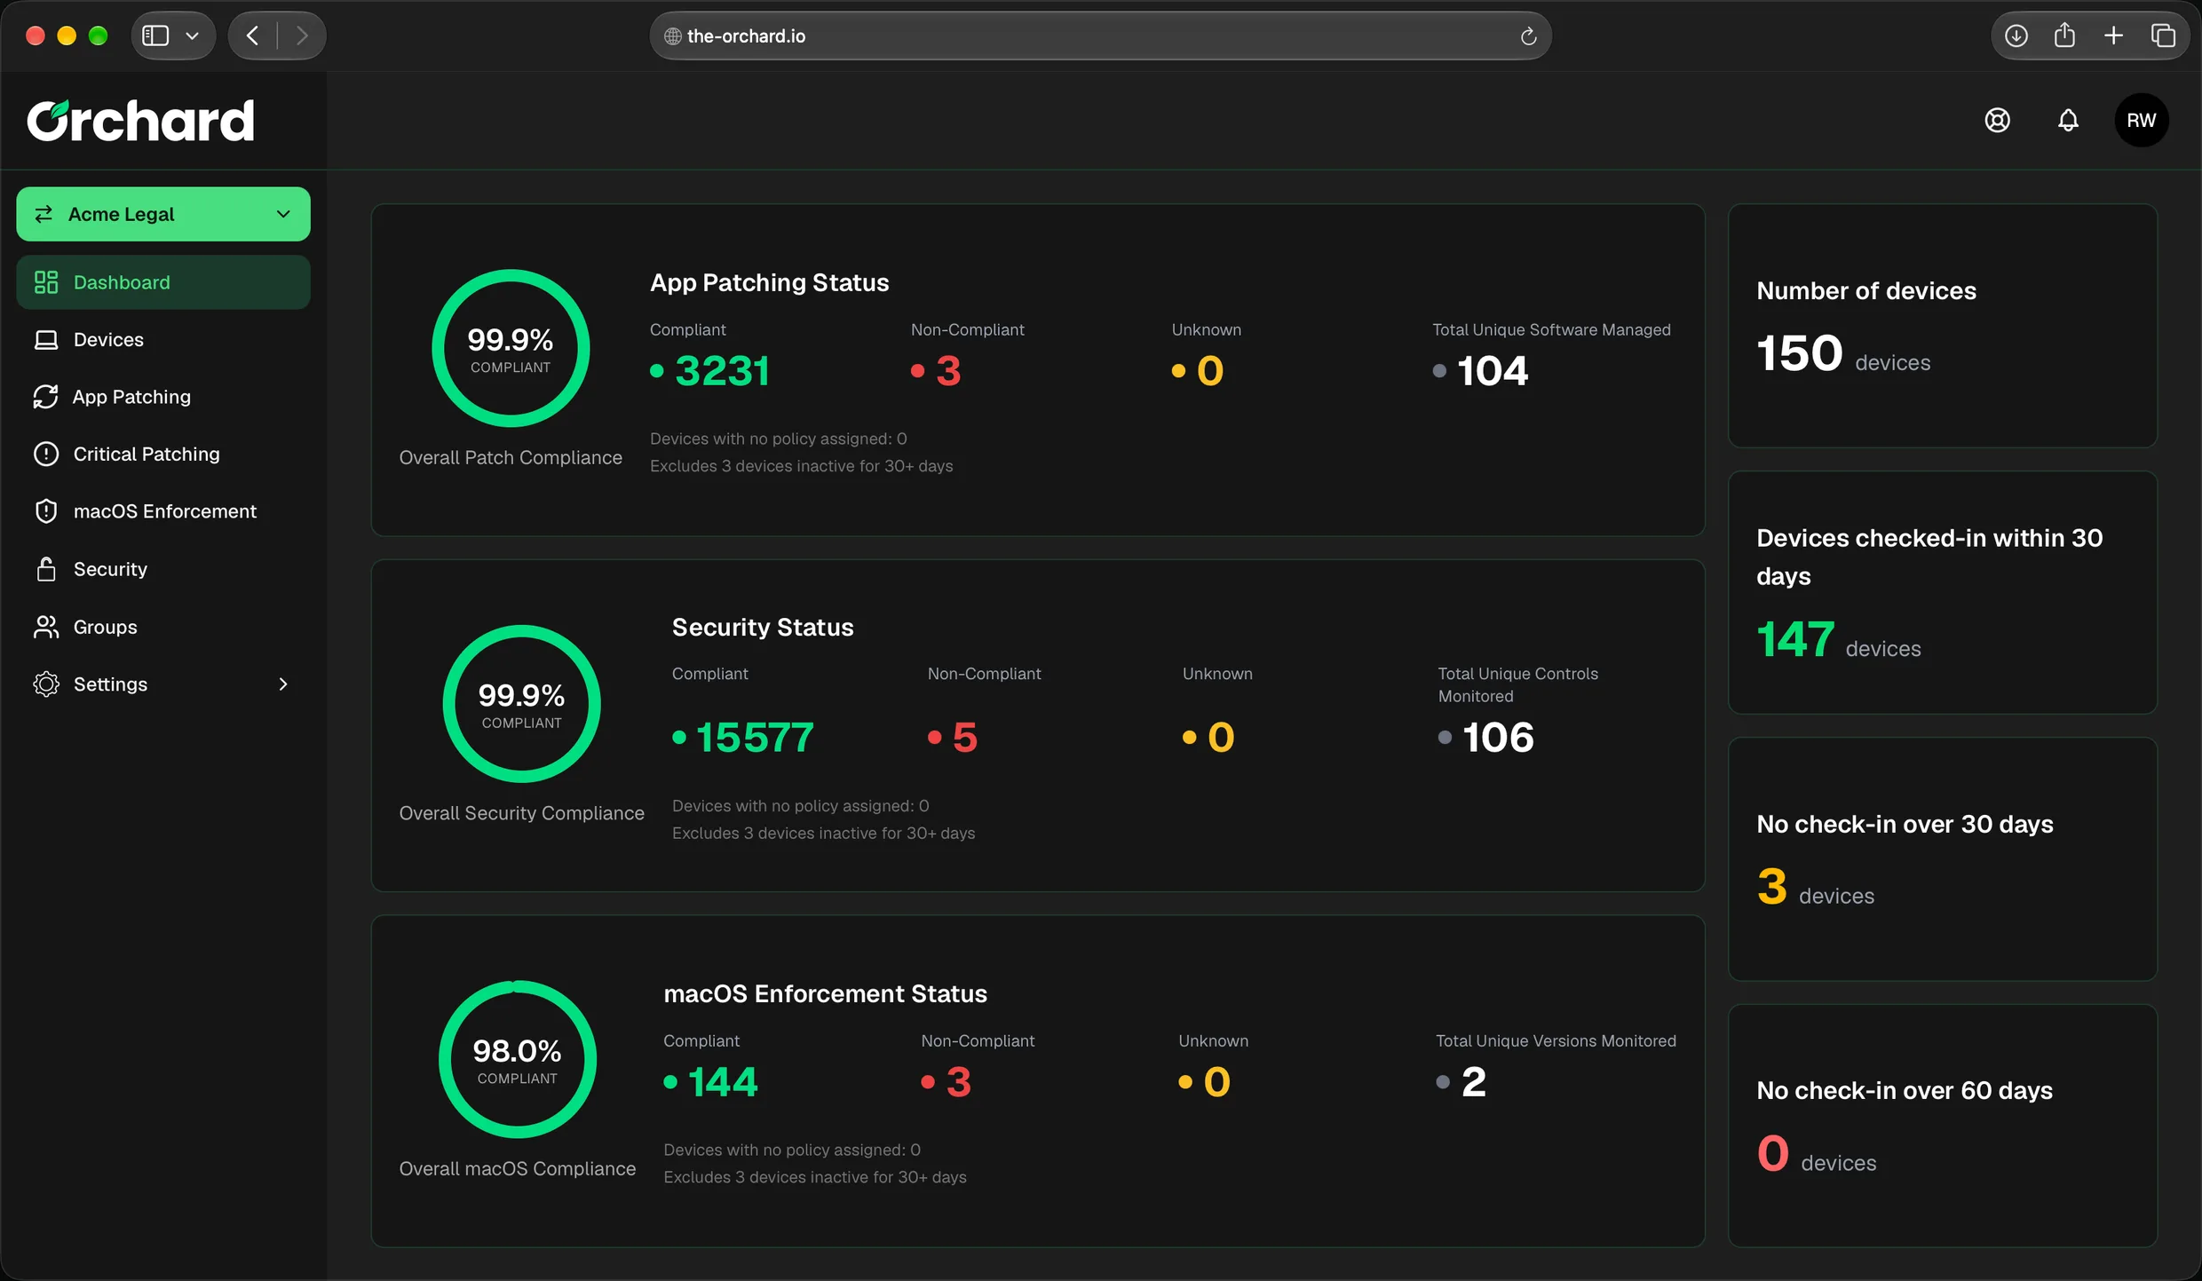Screen dimensions: 2202x1281
Task: Click the Security padlock icon
Action: point(46,569)
